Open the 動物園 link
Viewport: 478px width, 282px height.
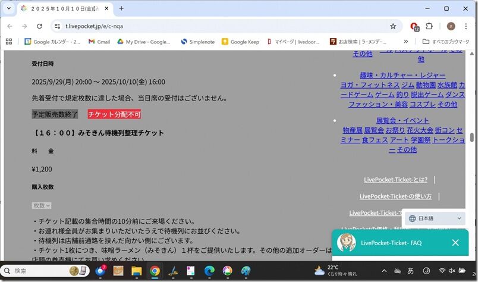[426, 85]
